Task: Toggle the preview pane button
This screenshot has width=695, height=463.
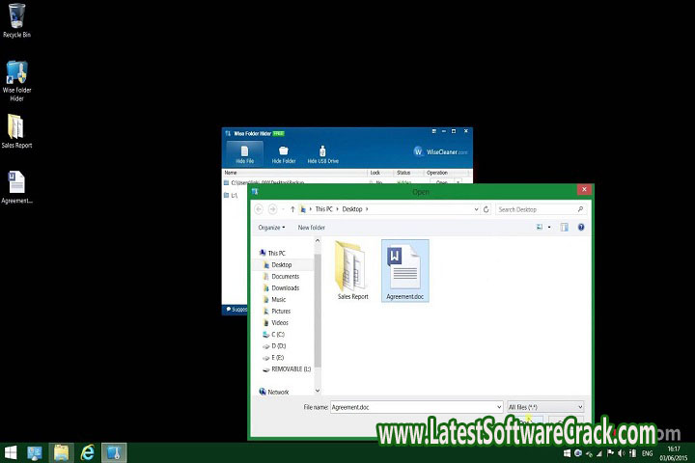Action: (x=564, y=228)
